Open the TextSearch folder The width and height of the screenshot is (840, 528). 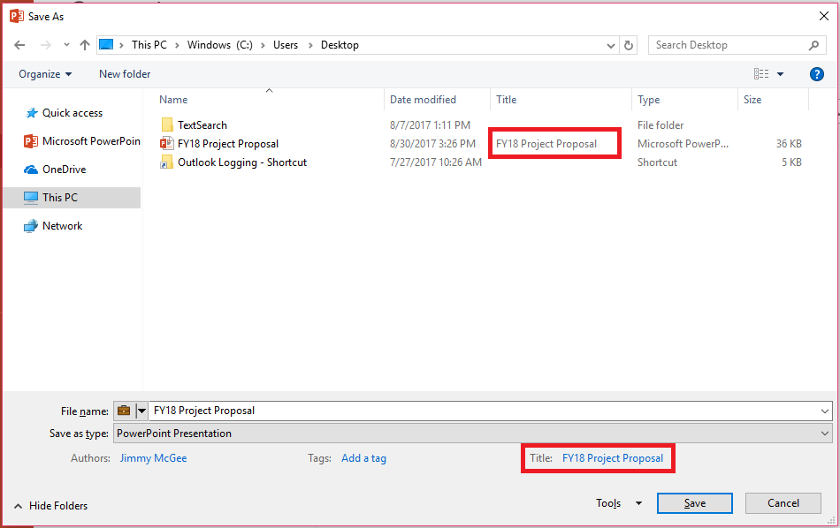click(x=202, y=124)
